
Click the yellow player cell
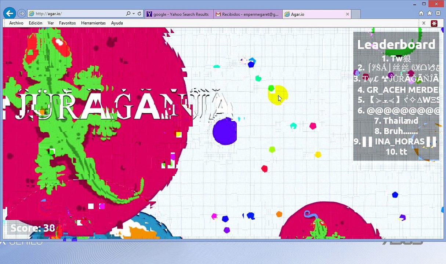278,95
